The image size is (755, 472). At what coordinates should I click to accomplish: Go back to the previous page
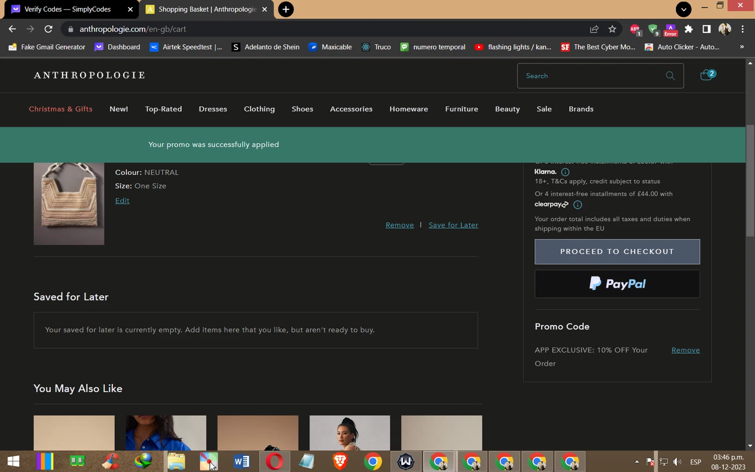(13, 29)
